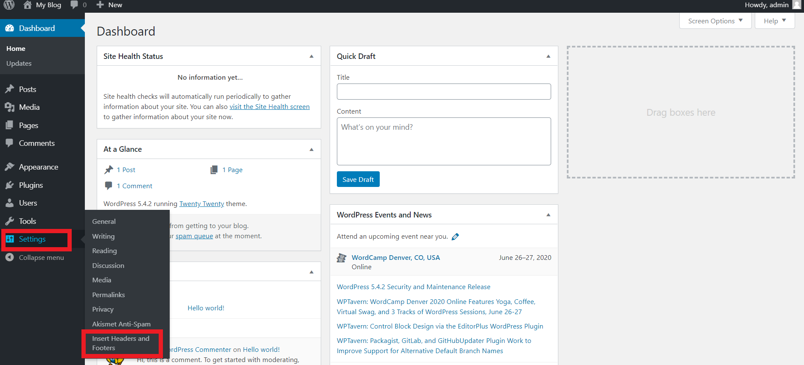The height and width of the screenshot is (365, 804).
Task: Go to Updates in Dashboard submenu
Action: 19,63
